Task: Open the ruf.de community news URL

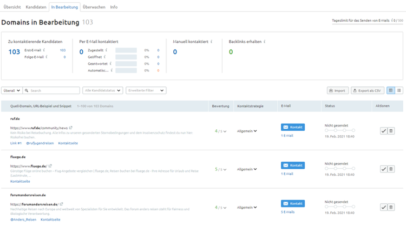Action: click(39, 128)
